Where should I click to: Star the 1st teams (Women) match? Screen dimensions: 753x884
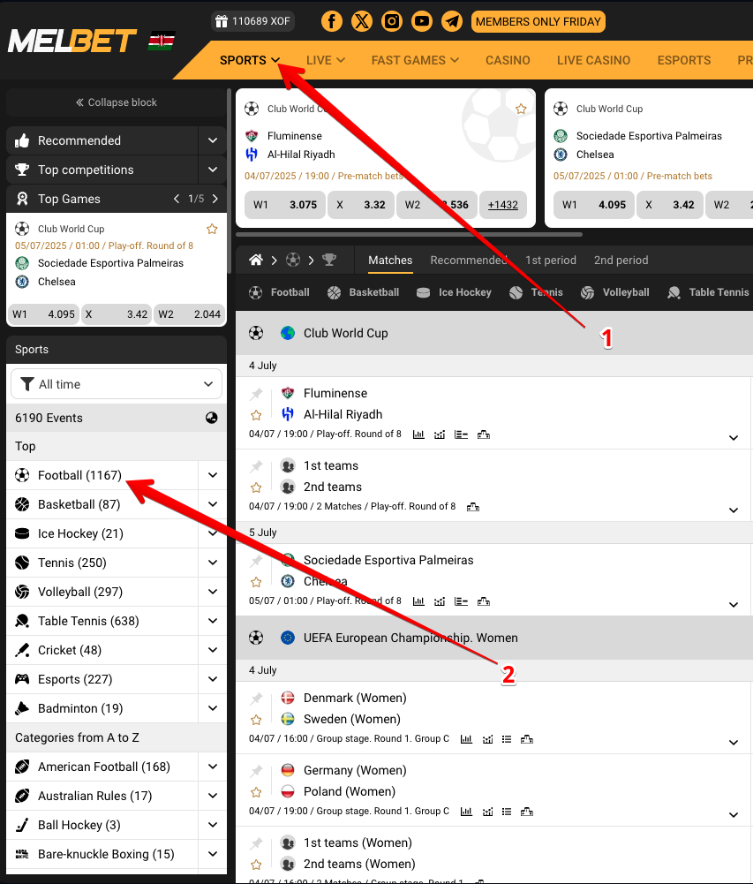tap(256, 865)
